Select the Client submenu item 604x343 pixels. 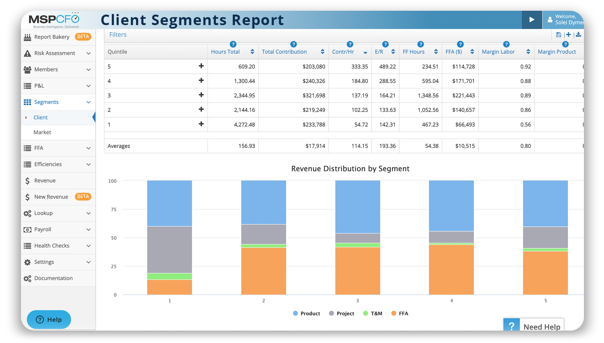point(58,118)
